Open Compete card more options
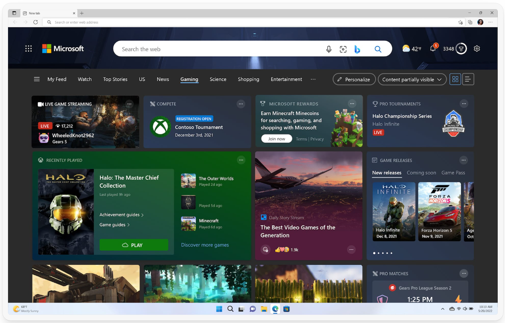Image resolution: width=505 pixels, height=323 pixels. 241,104
